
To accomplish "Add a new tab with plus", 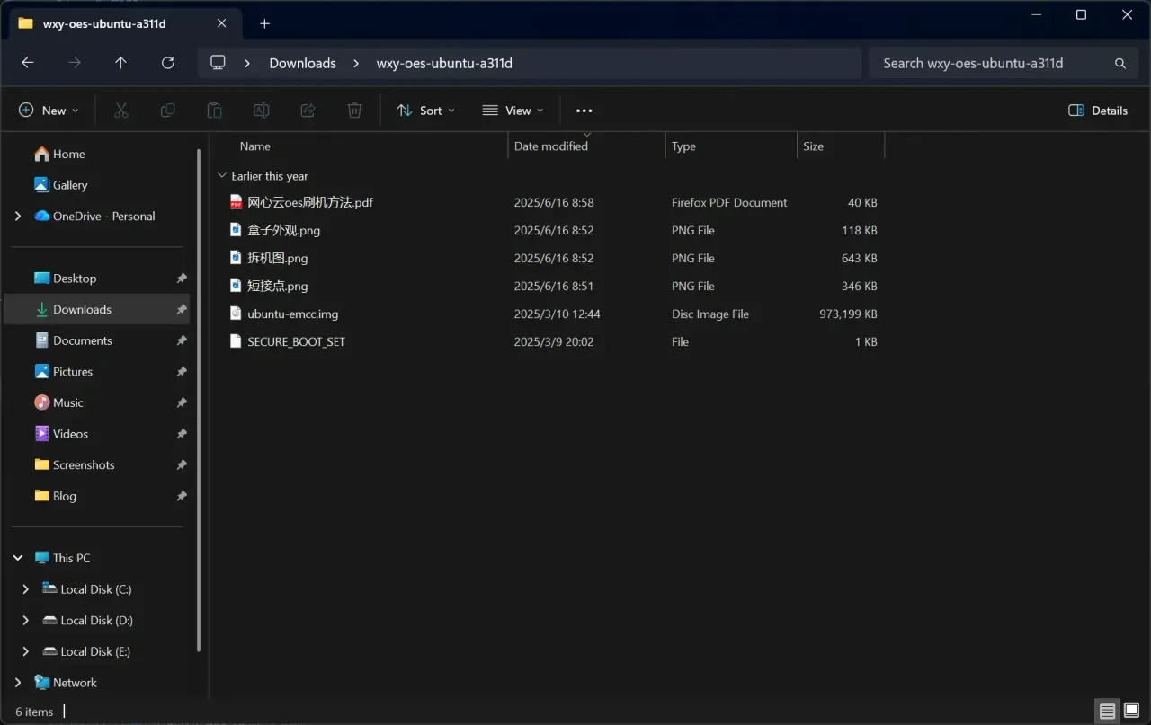I will coord(264,23).
